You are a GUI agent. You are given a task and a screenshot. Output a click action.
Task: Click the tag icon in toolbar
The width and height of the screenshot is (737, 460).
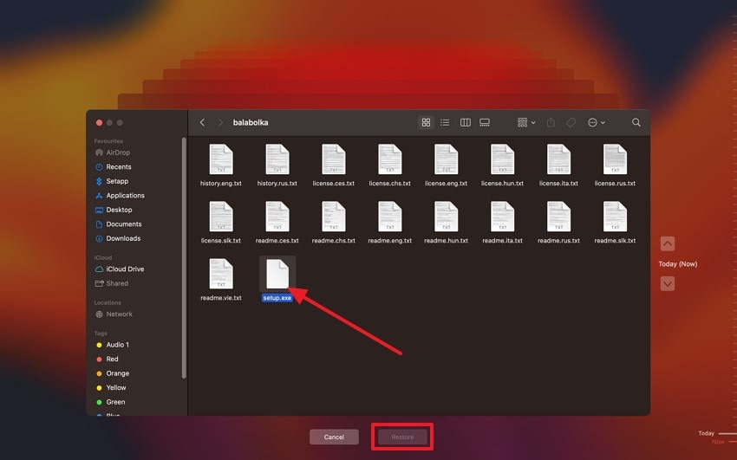tap(571, 122)
